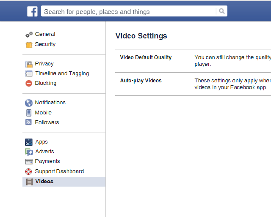Open the Adverts settings page

[x=44, y=152]
